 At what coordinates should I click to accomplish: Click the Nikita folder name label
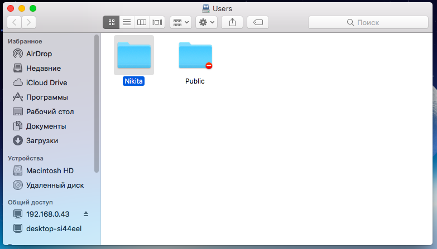click(x=133, y=81)
